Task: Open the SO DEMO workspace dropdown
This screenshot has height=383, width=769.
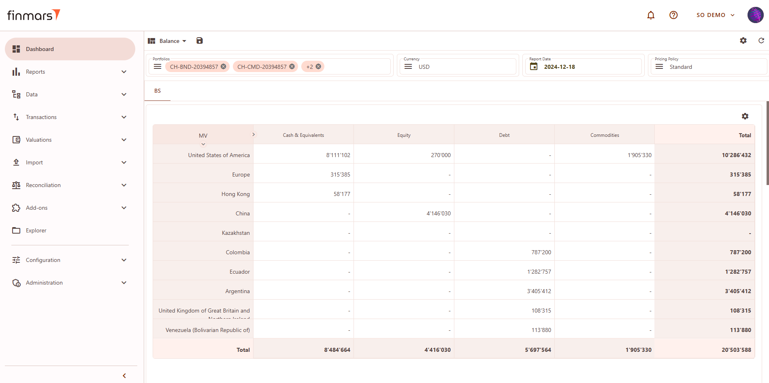Action: [715, 15]
